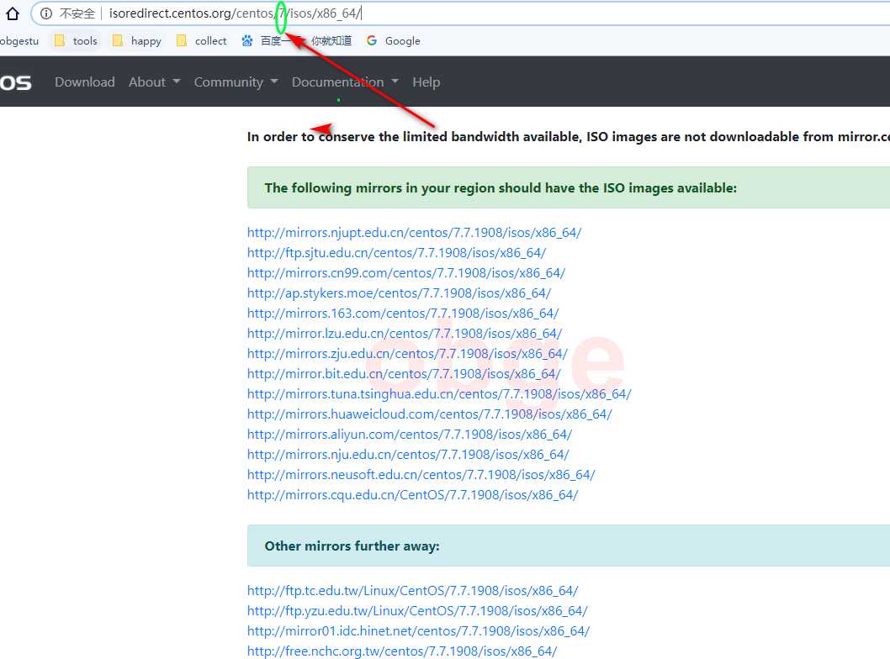The width and height of the screenshot is (890, 659).
Task: Open the ftp.tc.edu.tw mirror link
Action: pyautogui.click(x=413, y=591)
